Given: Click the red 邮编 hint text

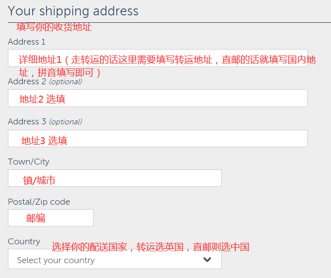Looking at the screenshot, I should pos(36,218).
